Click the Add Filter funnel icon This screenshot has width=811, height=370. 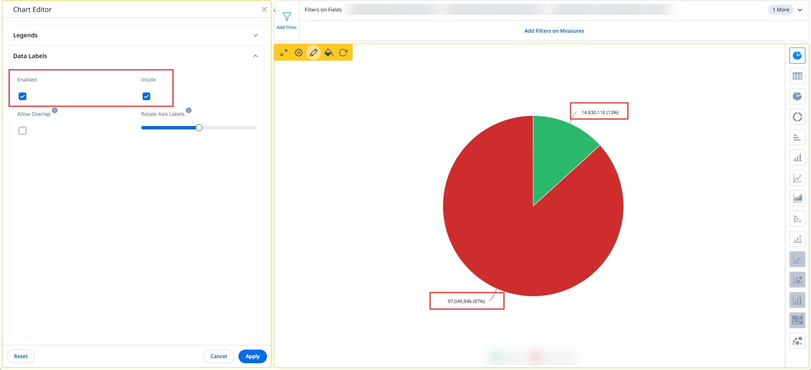pos(287,17)
